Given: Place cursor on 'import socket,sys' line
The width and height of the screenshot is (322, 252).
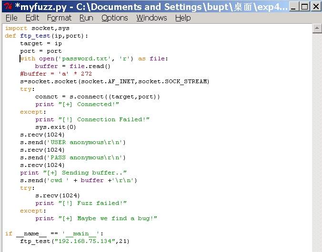Looking at the screenshot, I should (37, 28).
